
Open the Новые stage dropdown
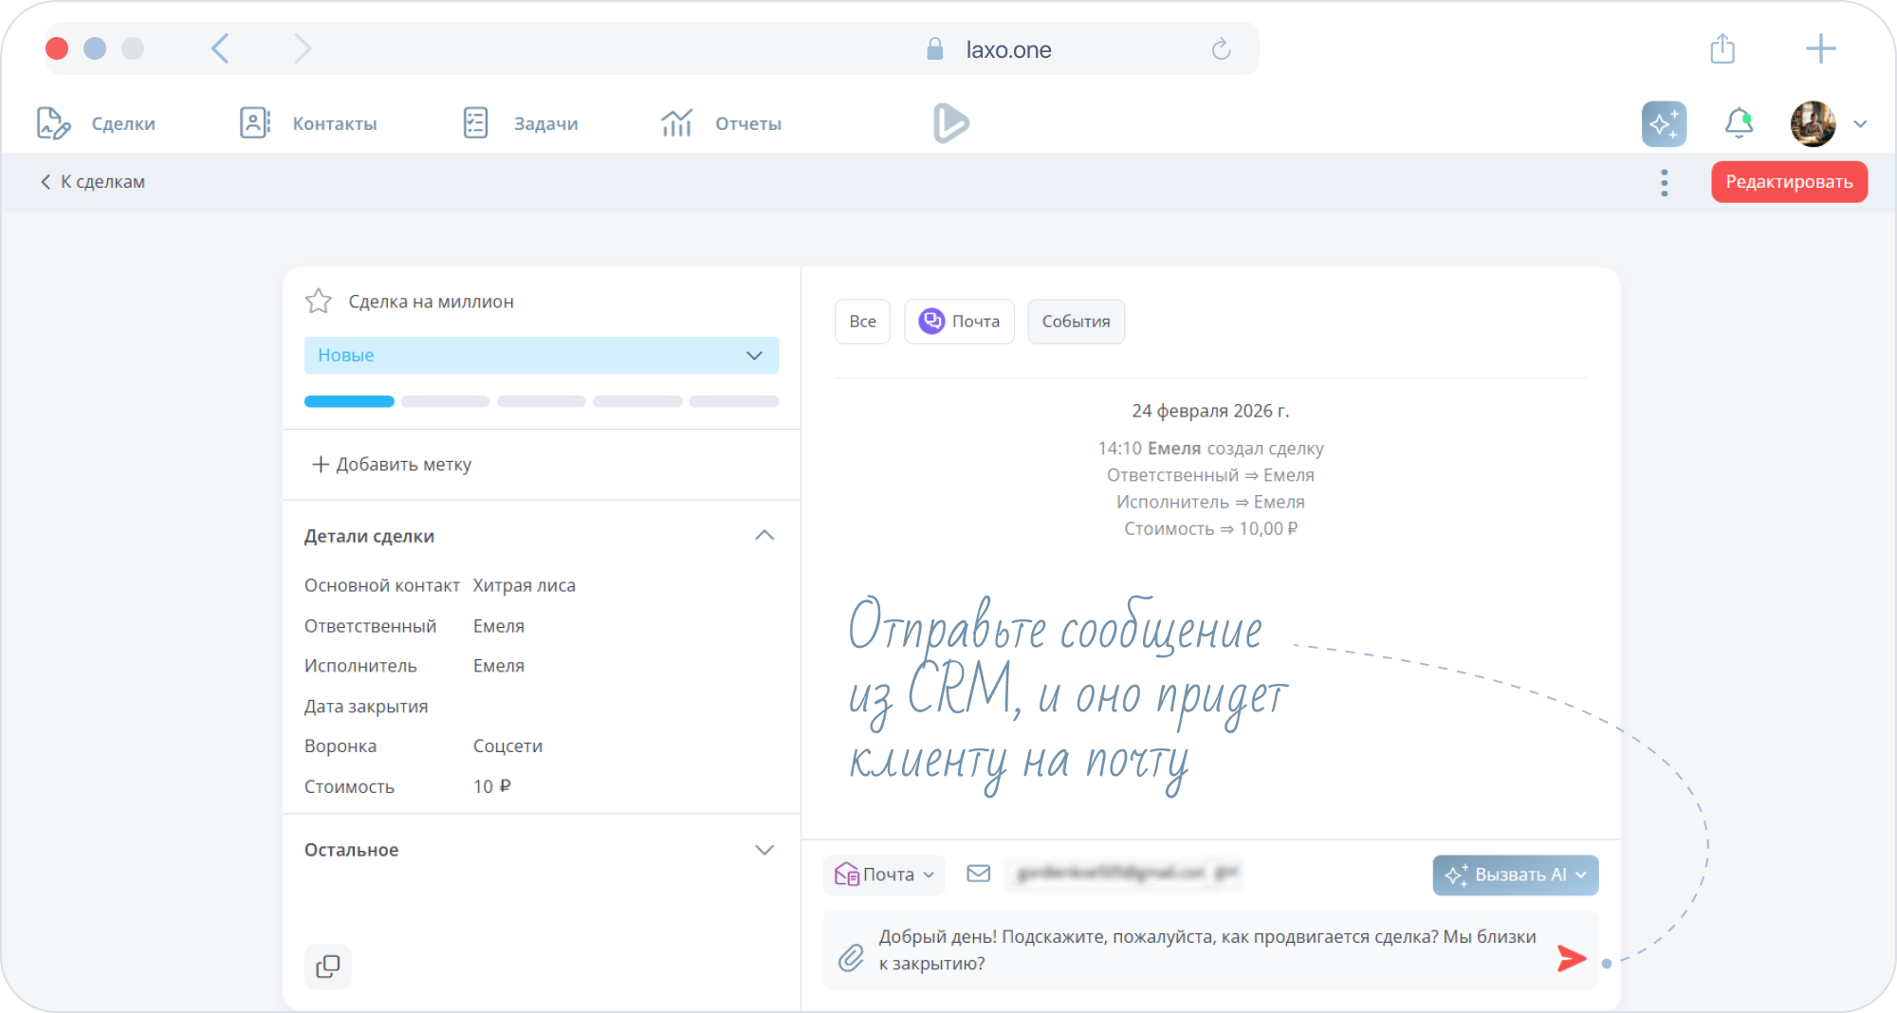pos(541,356)
